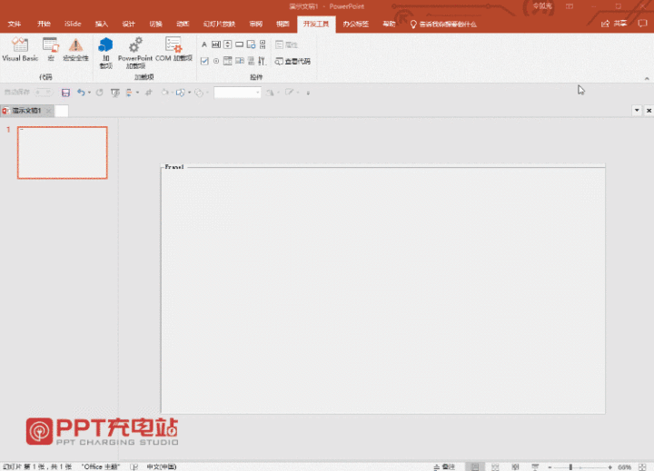Open the empty combo box in quick toolbar
The image size is (654, 471).
click(237, 93)
